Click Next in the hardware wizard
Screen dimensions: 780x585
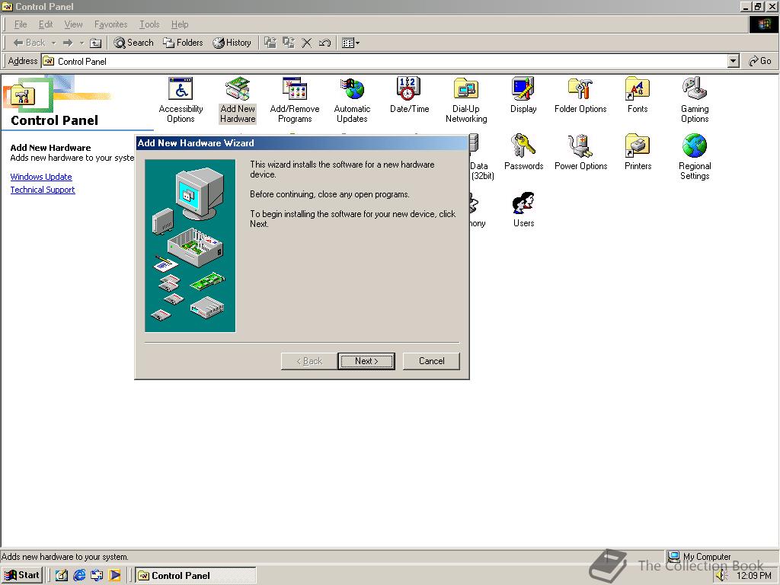point(366,361)
